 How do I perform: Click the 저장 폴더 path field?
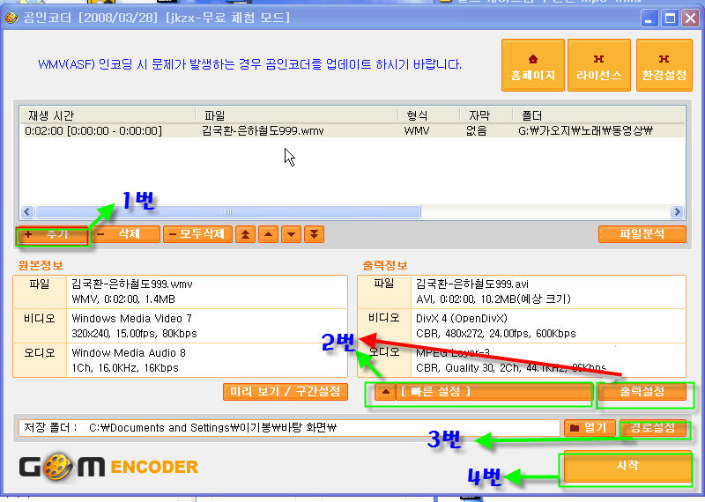289,428
